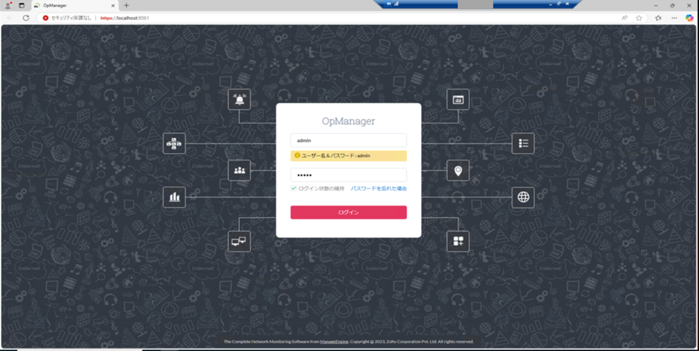This screenshot has width=699, height=351.
Task: Focus the password input field
Action: click(x=348, y=175)
